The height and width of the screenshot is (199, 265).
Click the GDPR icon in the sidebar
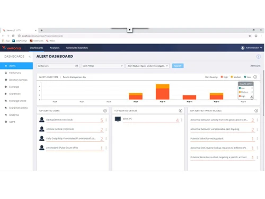[x=6, y=122]
